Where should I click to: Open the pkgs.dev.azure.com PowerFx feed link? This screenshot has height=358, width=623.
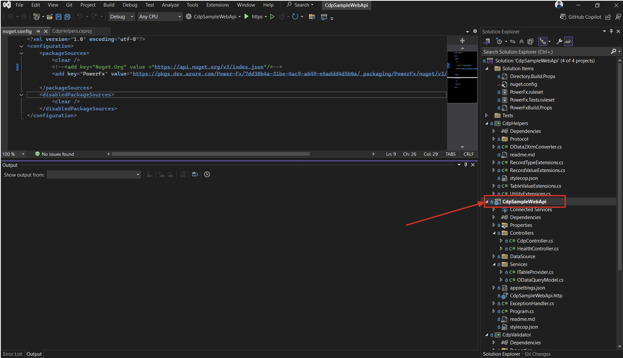[x=290, y=74]
